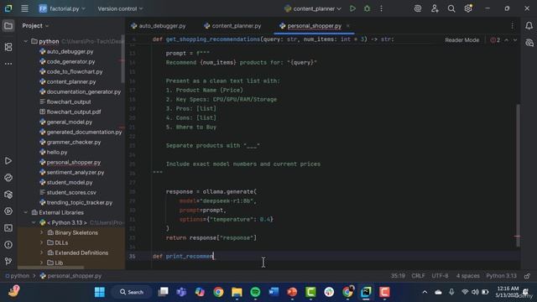Toggle read-only lock icon in status bar

click(528, 276)
